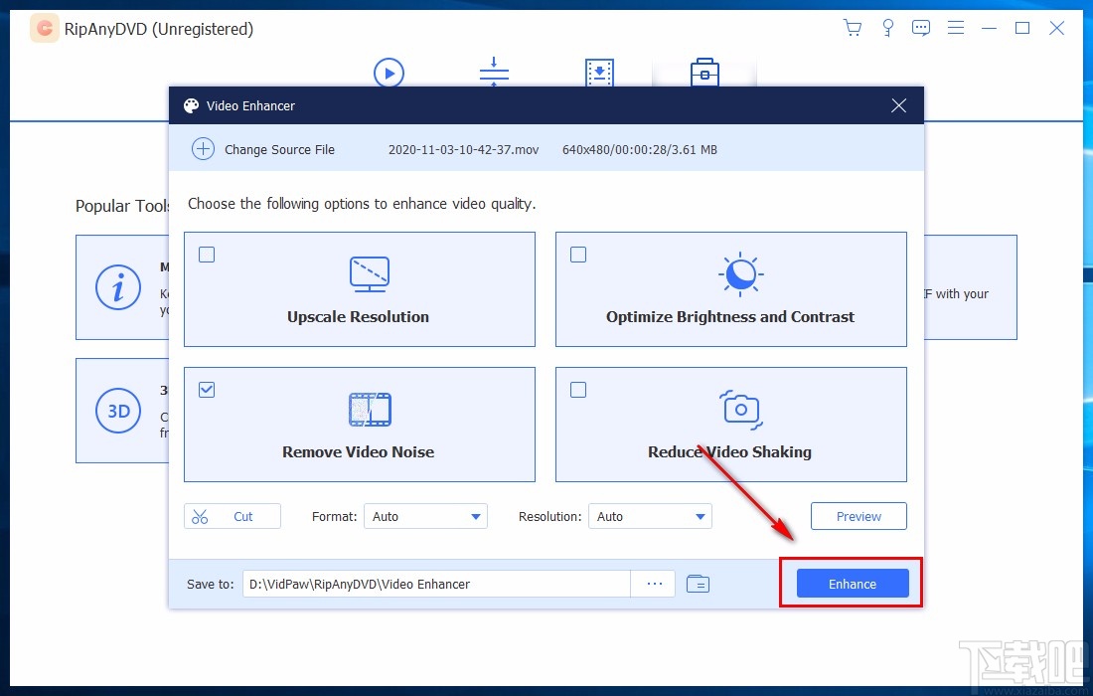This screenshot has width=1093, height=696.
Task: Click the Save to path field
Action: tap(436, 584)
